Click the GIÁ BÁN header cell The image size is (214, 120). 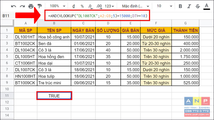click(131, 30)
